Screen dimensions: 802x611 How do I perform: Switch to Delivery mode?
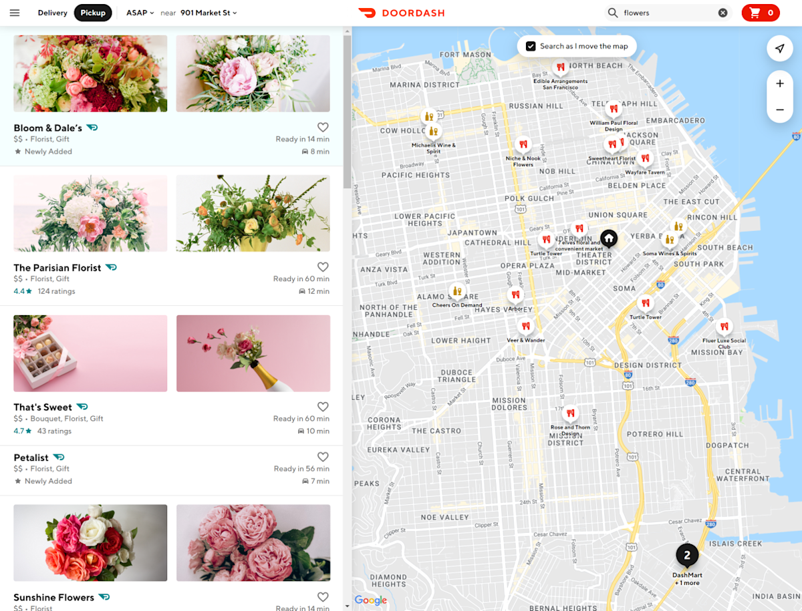point(52,13)
